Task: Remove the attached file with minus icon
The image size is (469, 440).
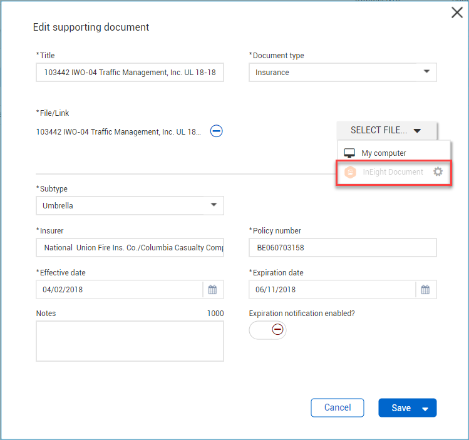Action: tap(216, 131)
